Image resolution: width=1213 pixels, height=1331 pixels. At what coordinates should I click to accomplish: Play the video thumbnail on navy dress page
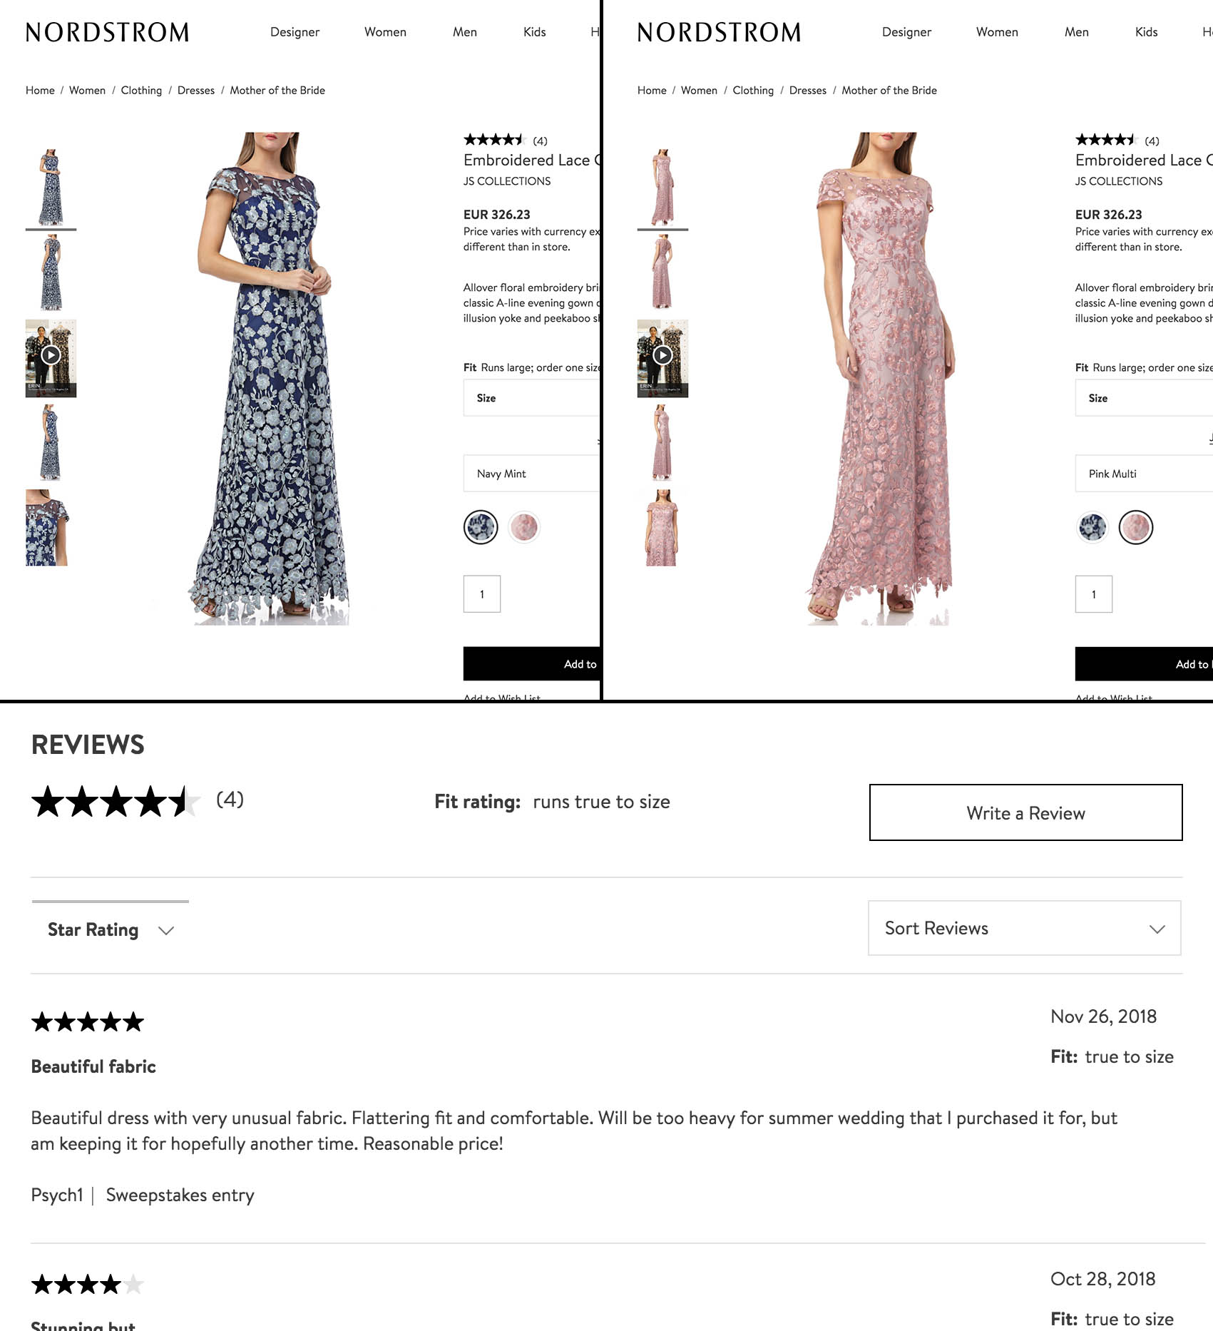[51, 355]
